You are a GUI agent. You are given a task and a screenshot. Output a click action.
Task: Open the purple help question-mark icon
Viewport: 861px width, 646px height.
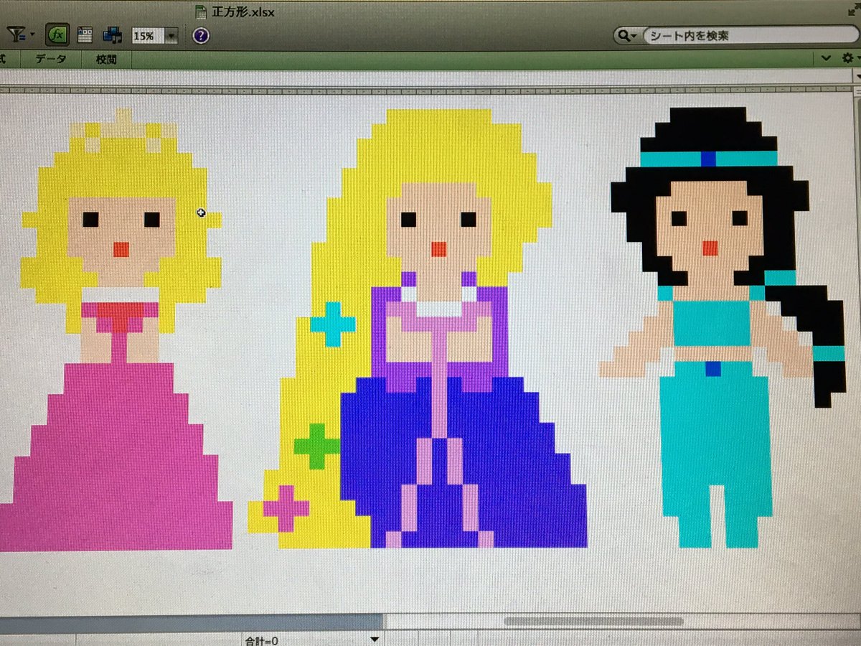201,35
